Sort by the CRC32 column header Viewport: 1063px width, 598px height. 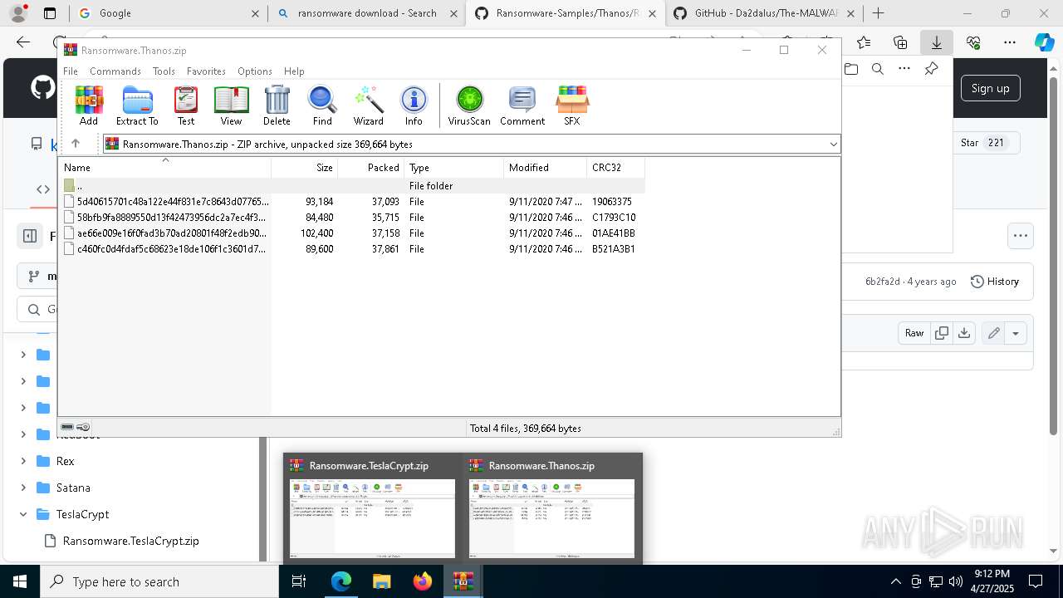pyautogui.click(x=615, y=168)
